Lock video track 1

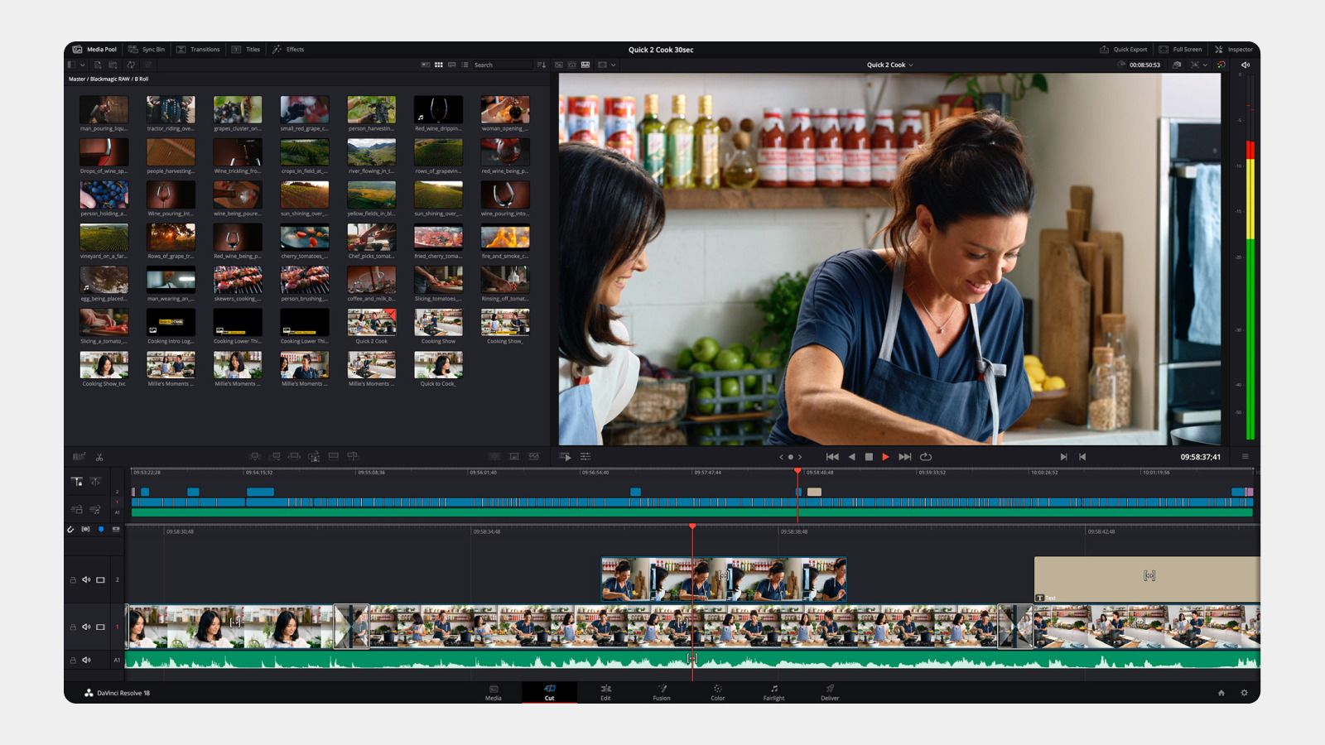tap(73, 627)
